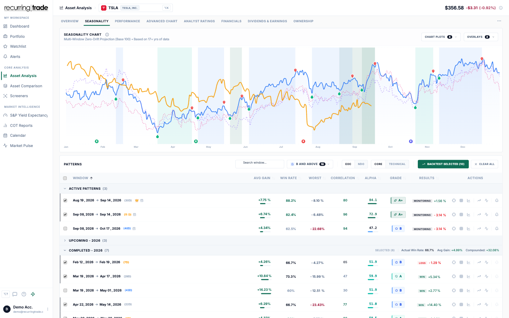The height and width of the screenshot is (318, 509).
Task: Open the three-dot menu beside the tabs
Action: 499,21
